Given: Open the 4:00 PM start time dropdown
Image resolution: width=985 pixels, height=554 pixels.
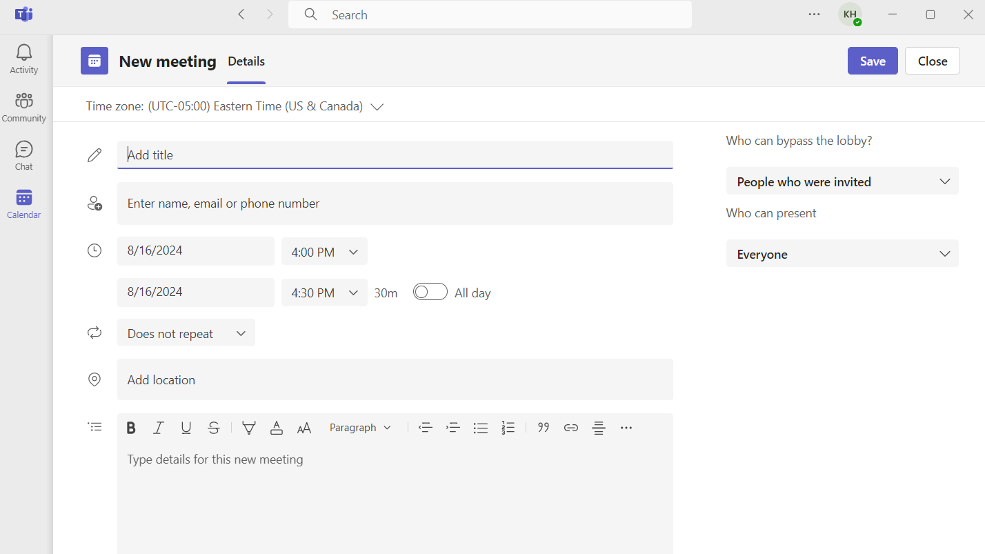Looking at the screenshot, I should tap(324, 252).
